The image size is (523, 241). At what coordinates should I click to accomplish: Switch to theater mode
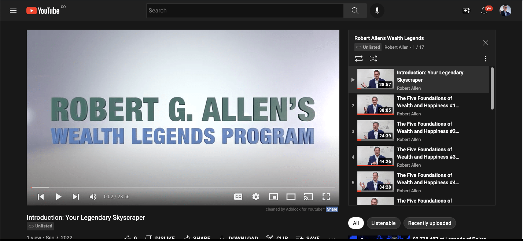[x=291, y=197]
